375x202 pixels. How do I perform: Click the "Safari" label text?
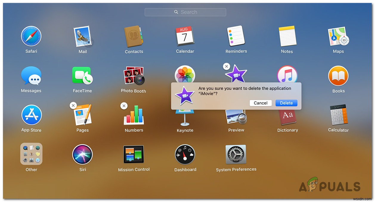click(31, 51)
